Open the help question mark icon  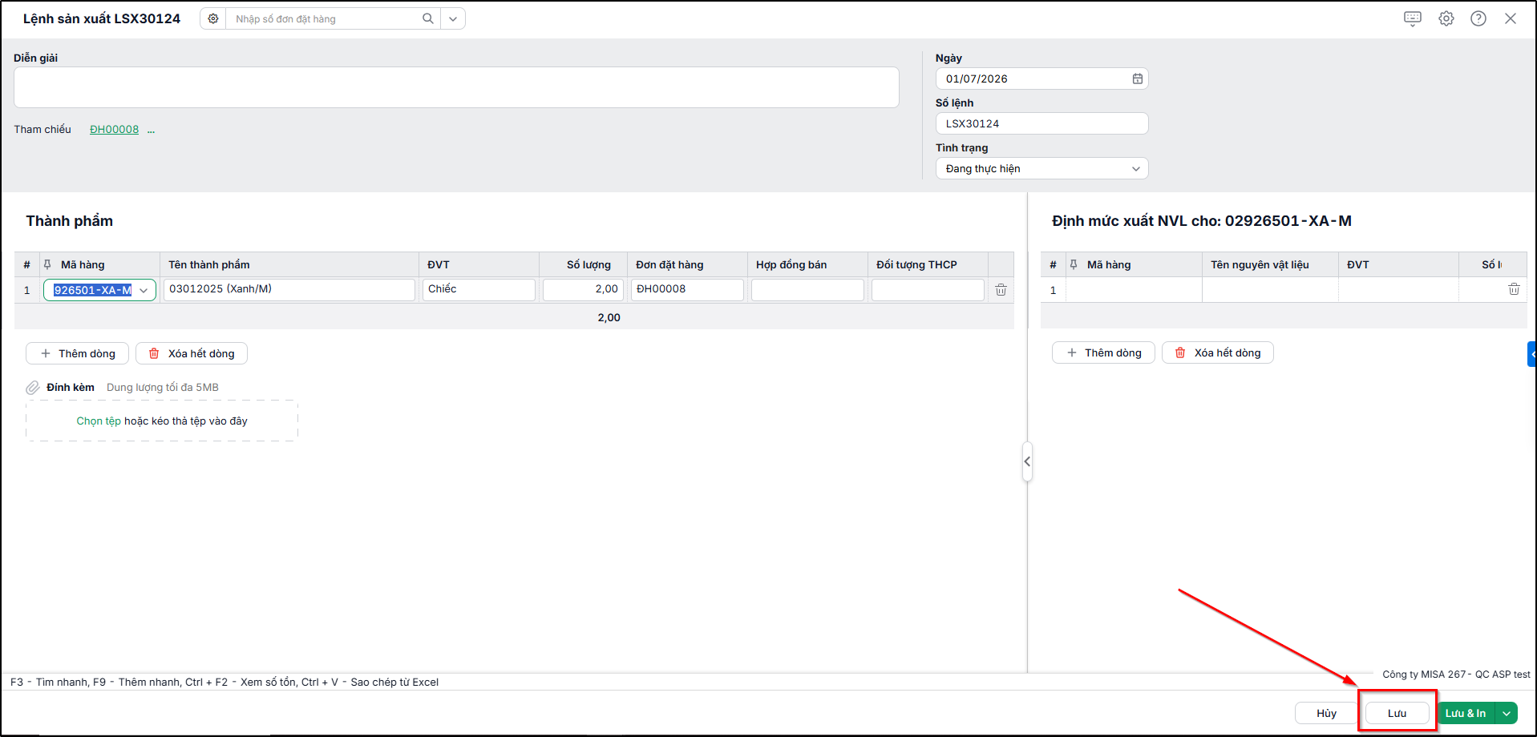point(1478,18)
